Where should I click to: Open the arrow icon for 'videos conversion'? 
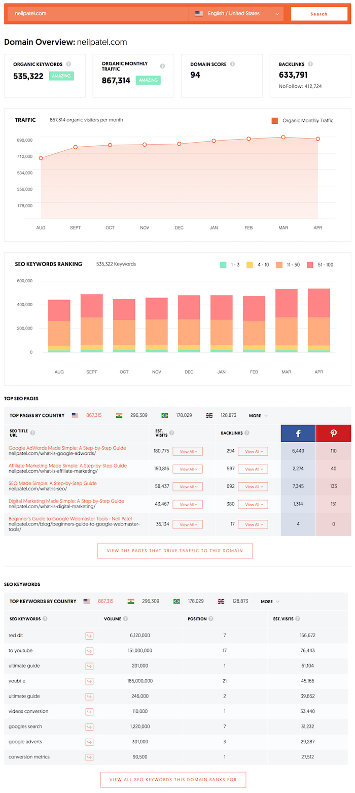89,712
